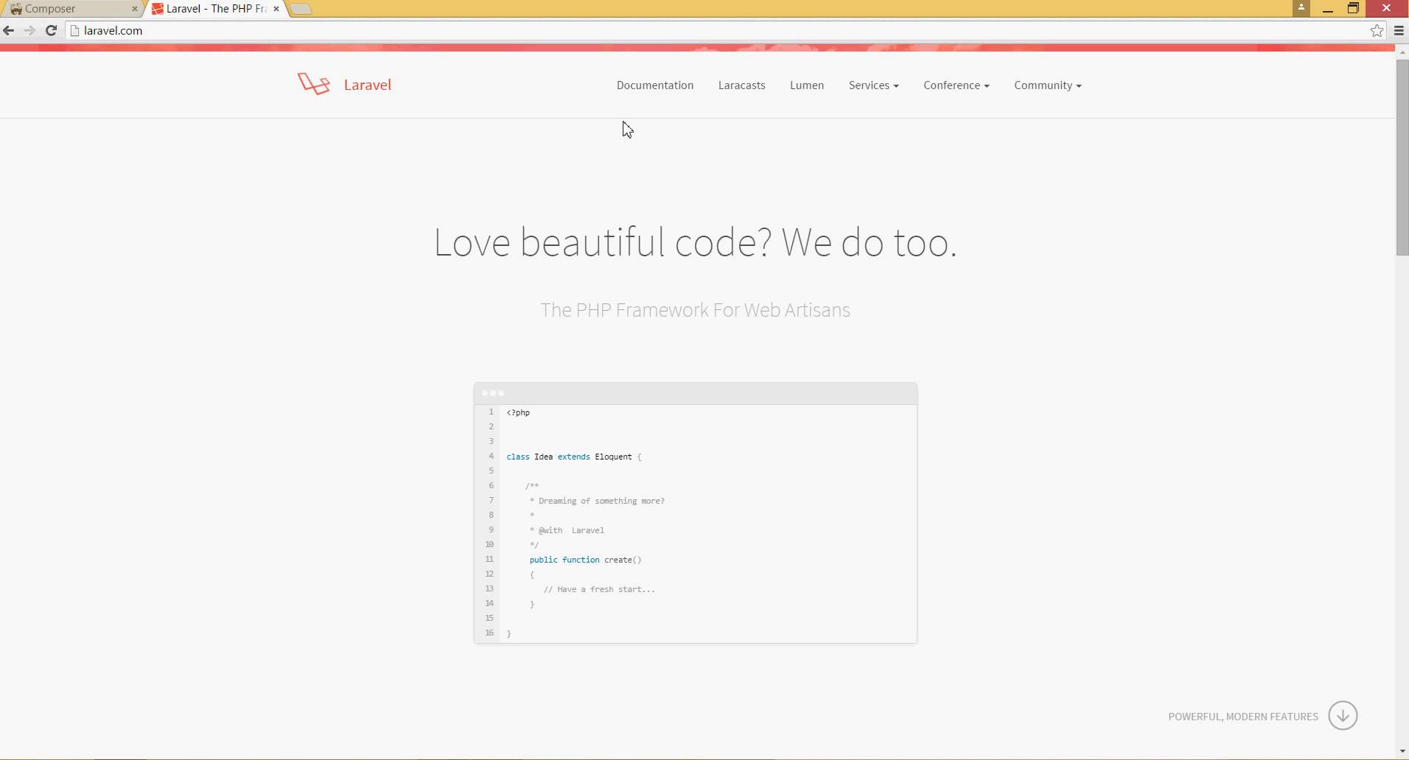The width and height of the screenshot is (1409, 760).
Task: Click the circled down-arrow features icon
Action: click(1343, 715)
